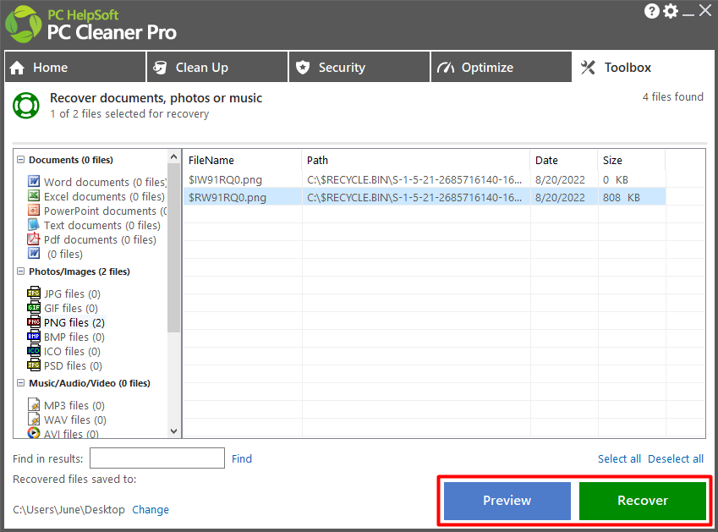The width and height of the screenshot is (718, 532).
Task: Select the PowerPoint documents item
Action: click(x=105, y=211)
